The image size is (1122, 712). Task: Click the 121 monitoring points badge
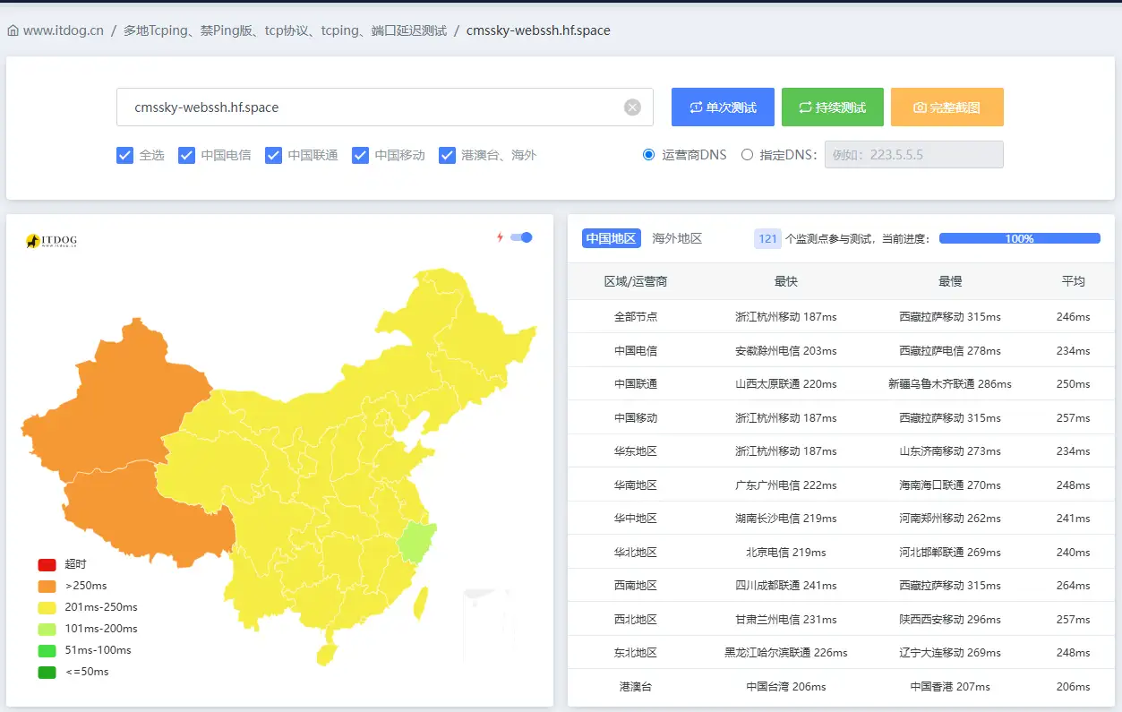click(767, 238)
